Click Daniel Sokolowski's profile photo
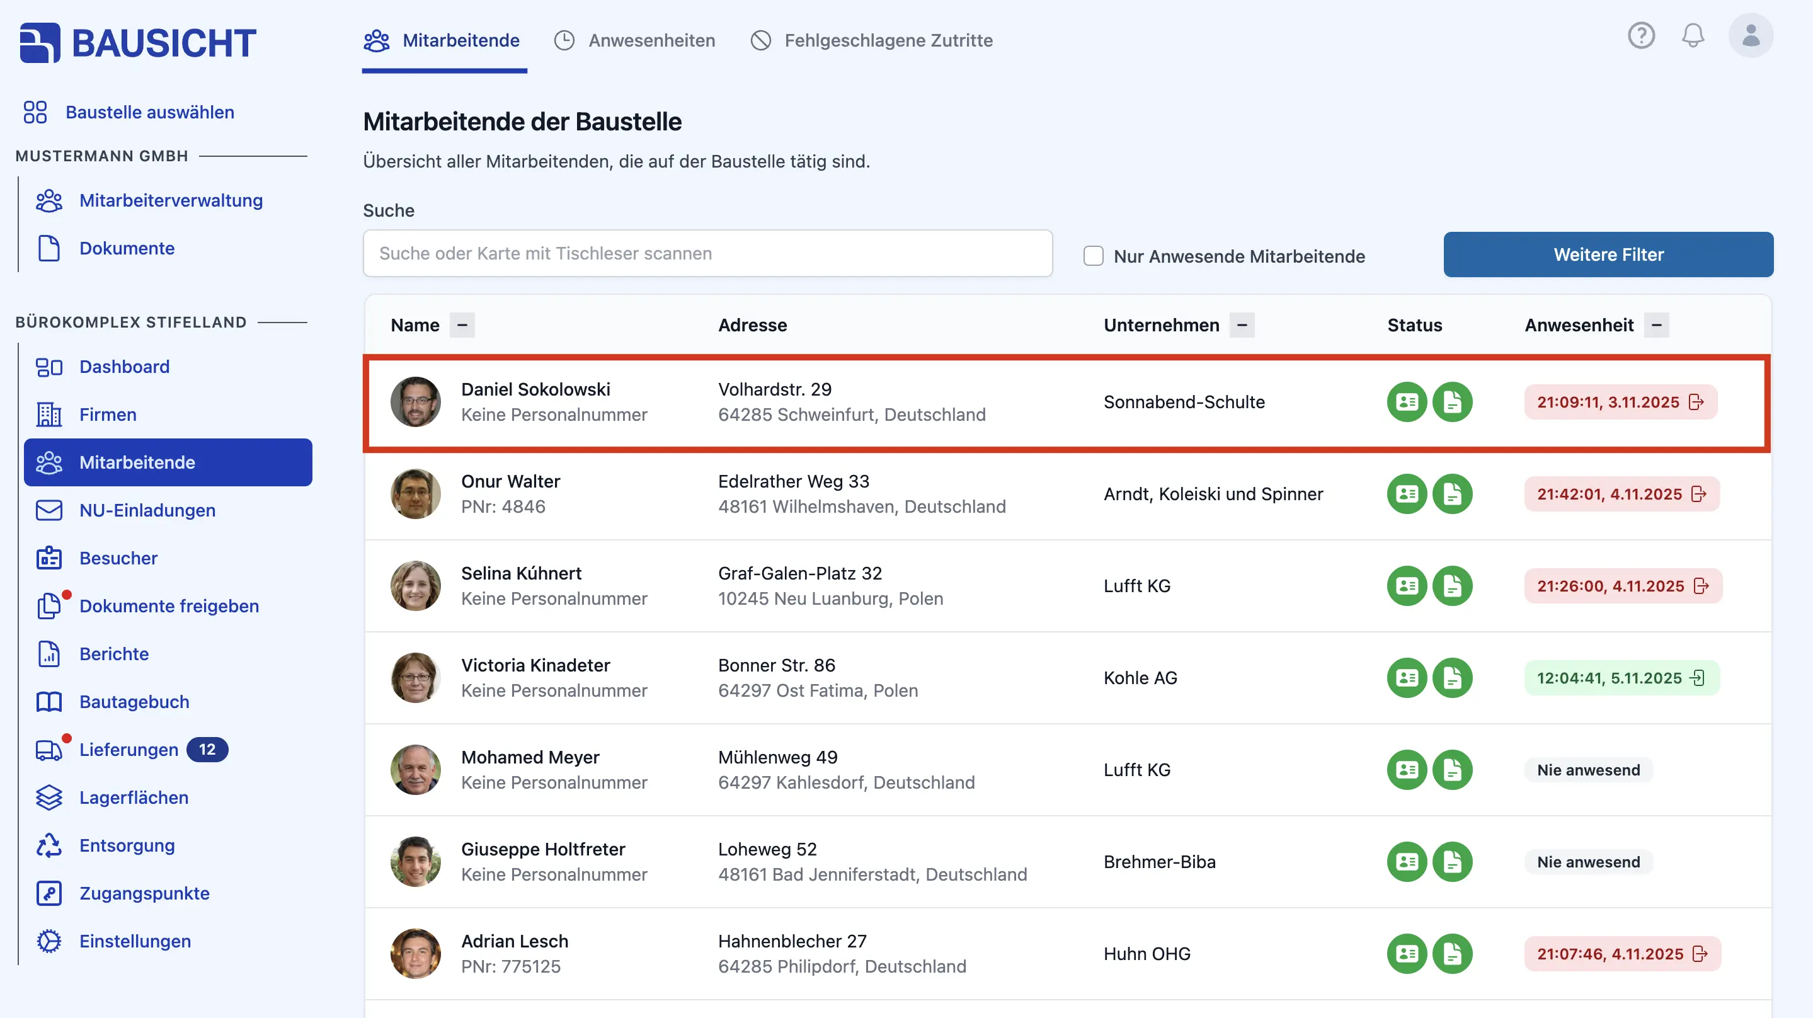Image resolution: width=1813 pixels, height=1018 pixels. pyautogui.click(x=415, y=402)
